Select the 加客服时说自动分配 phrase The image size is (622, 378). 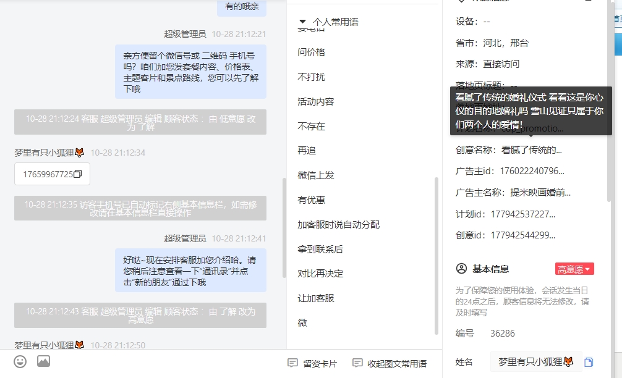click(x=338, y=225)
